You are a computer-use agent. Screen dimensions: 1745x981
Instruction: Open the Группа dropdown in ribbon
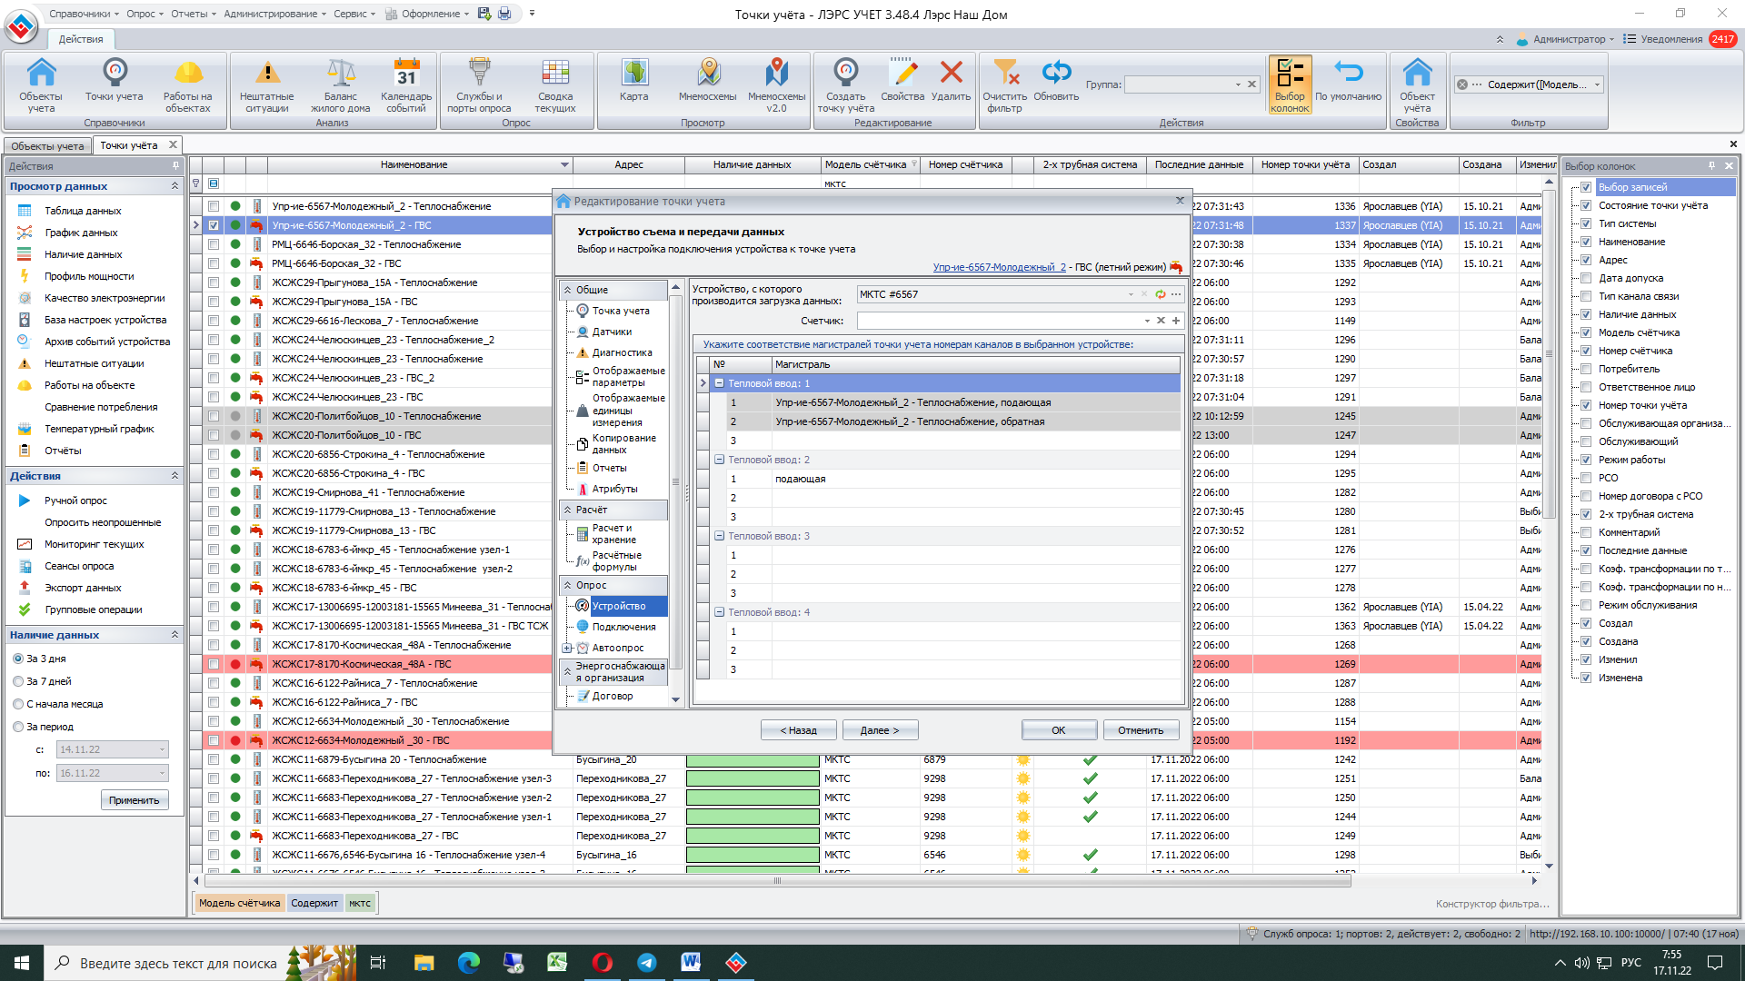[1238, 84]
